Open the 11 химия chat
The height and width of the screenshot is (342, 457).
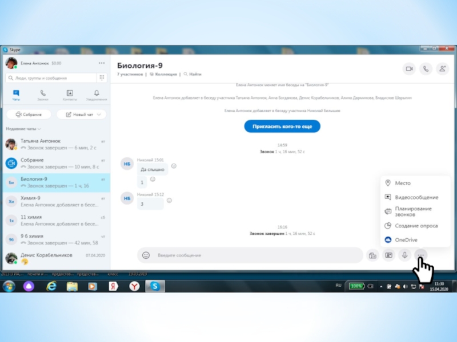pyautogui.click(x=56, y=221)
